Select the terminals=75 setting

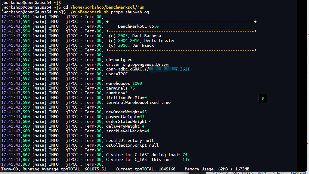(x=120, y=88)
